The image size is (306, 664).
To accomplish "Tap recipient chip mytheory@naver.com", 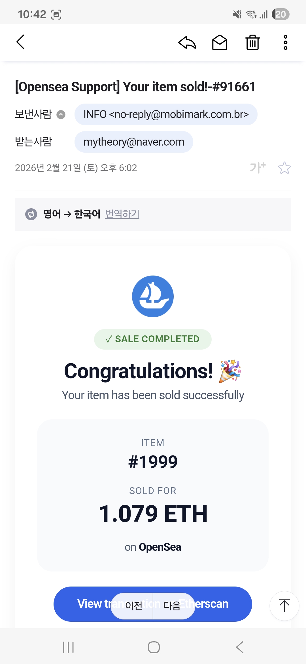I will pyautogui.click(x=134, y=142).
